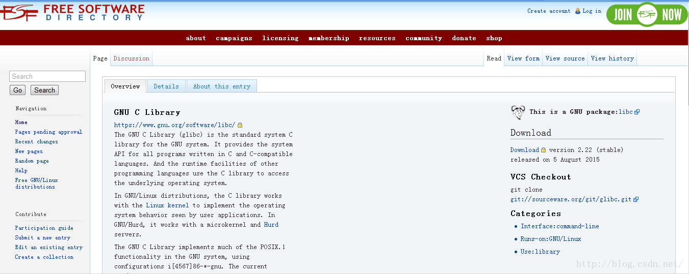Open the resources menu item

click(377, 38)
